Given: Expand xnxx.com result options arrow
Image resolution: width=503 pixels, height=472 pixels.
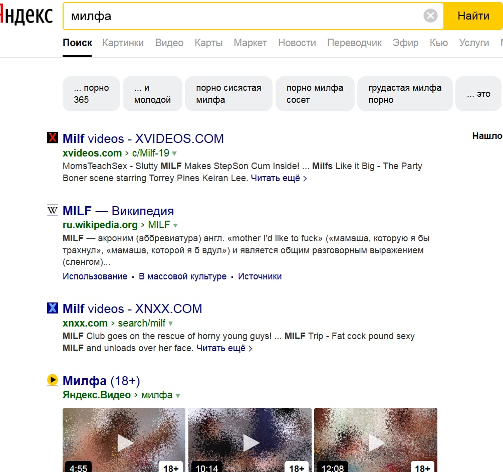Looking at the screenshot, I should coord(171,324).
